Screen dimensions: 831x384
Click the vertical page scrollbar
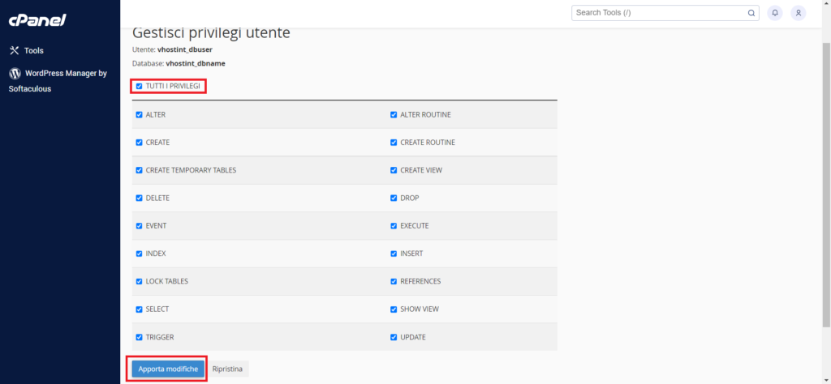(x=825, y=186)
